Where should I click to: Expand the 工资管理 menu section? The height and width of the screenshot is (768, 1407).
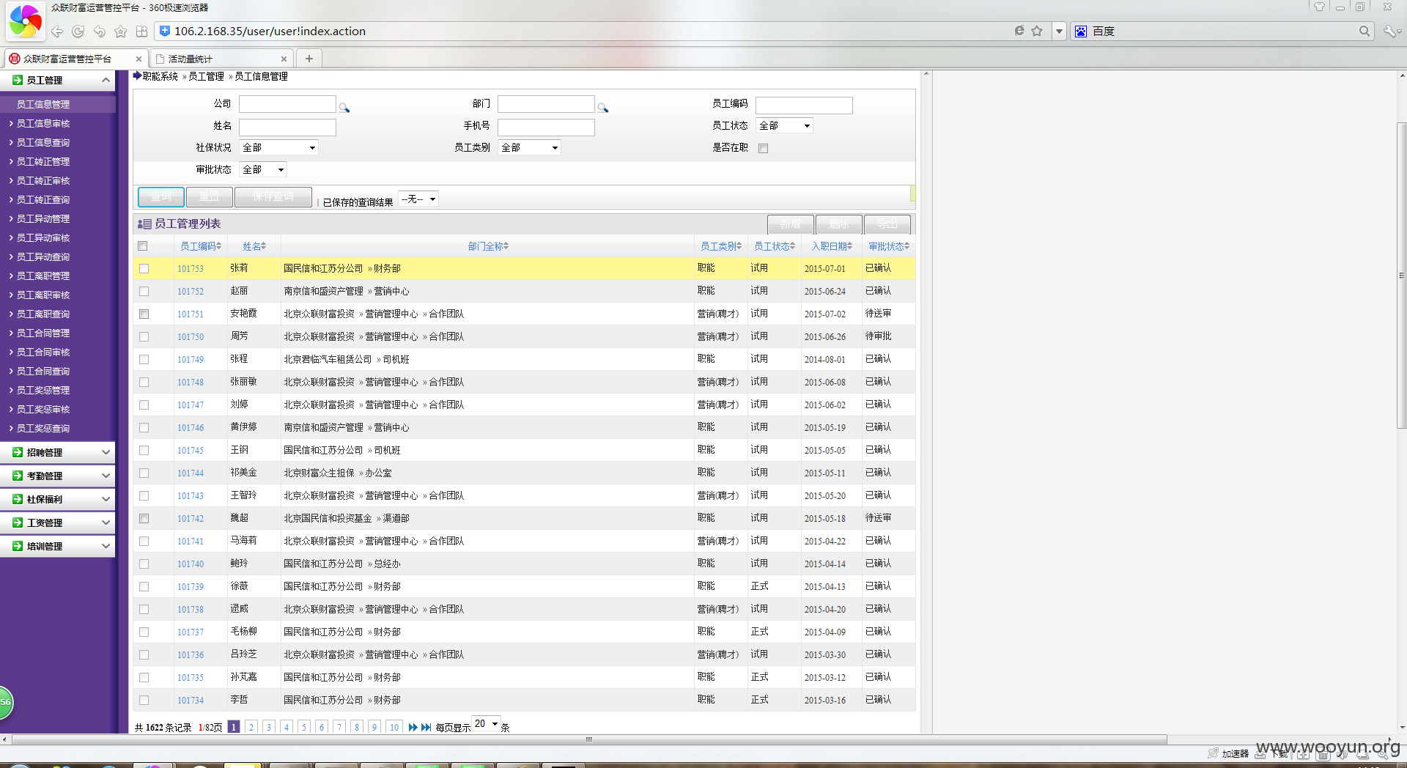(x=58, y=523)
